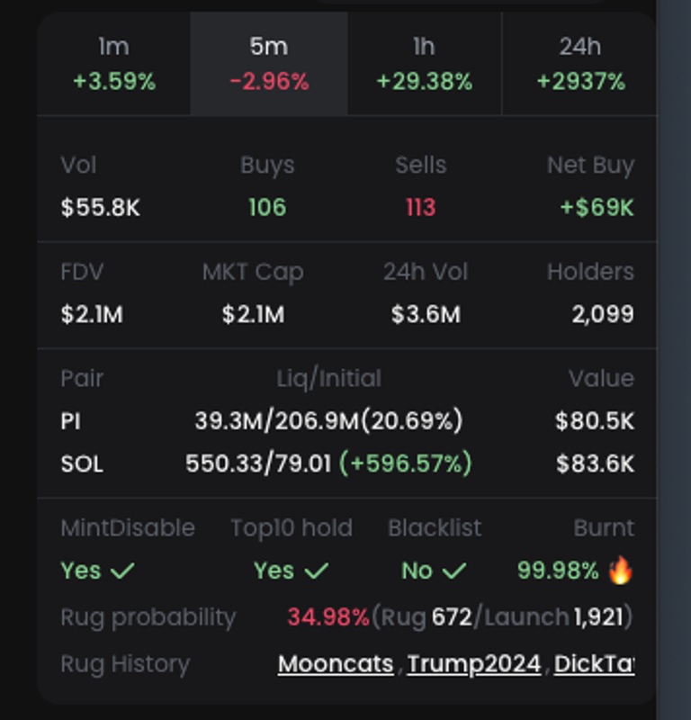The width and height of the screenshot is (691, 720).
Task: Click the PI pair row label
Action: coord(71,420)
